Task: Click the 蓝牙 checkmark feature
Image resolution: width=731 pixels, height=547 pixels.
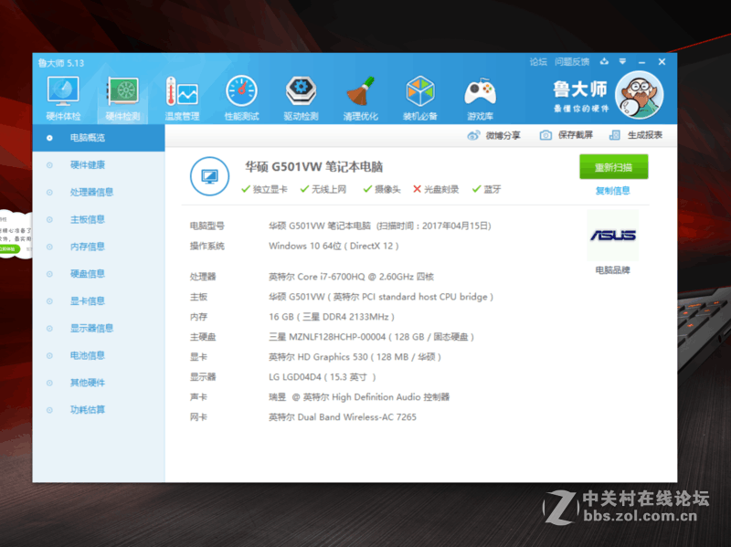Action: click(486, 189)
